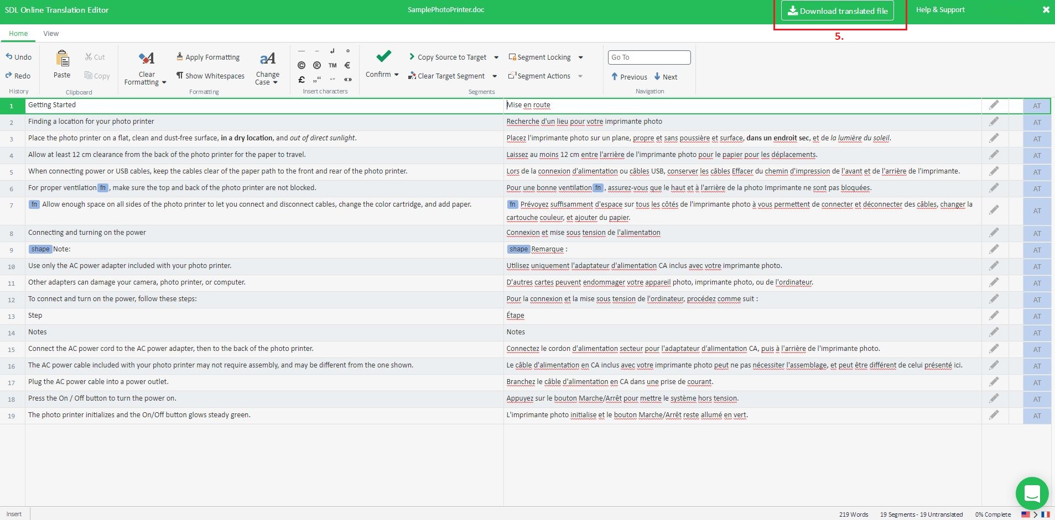Click target text 'Mise en route'

529,105
